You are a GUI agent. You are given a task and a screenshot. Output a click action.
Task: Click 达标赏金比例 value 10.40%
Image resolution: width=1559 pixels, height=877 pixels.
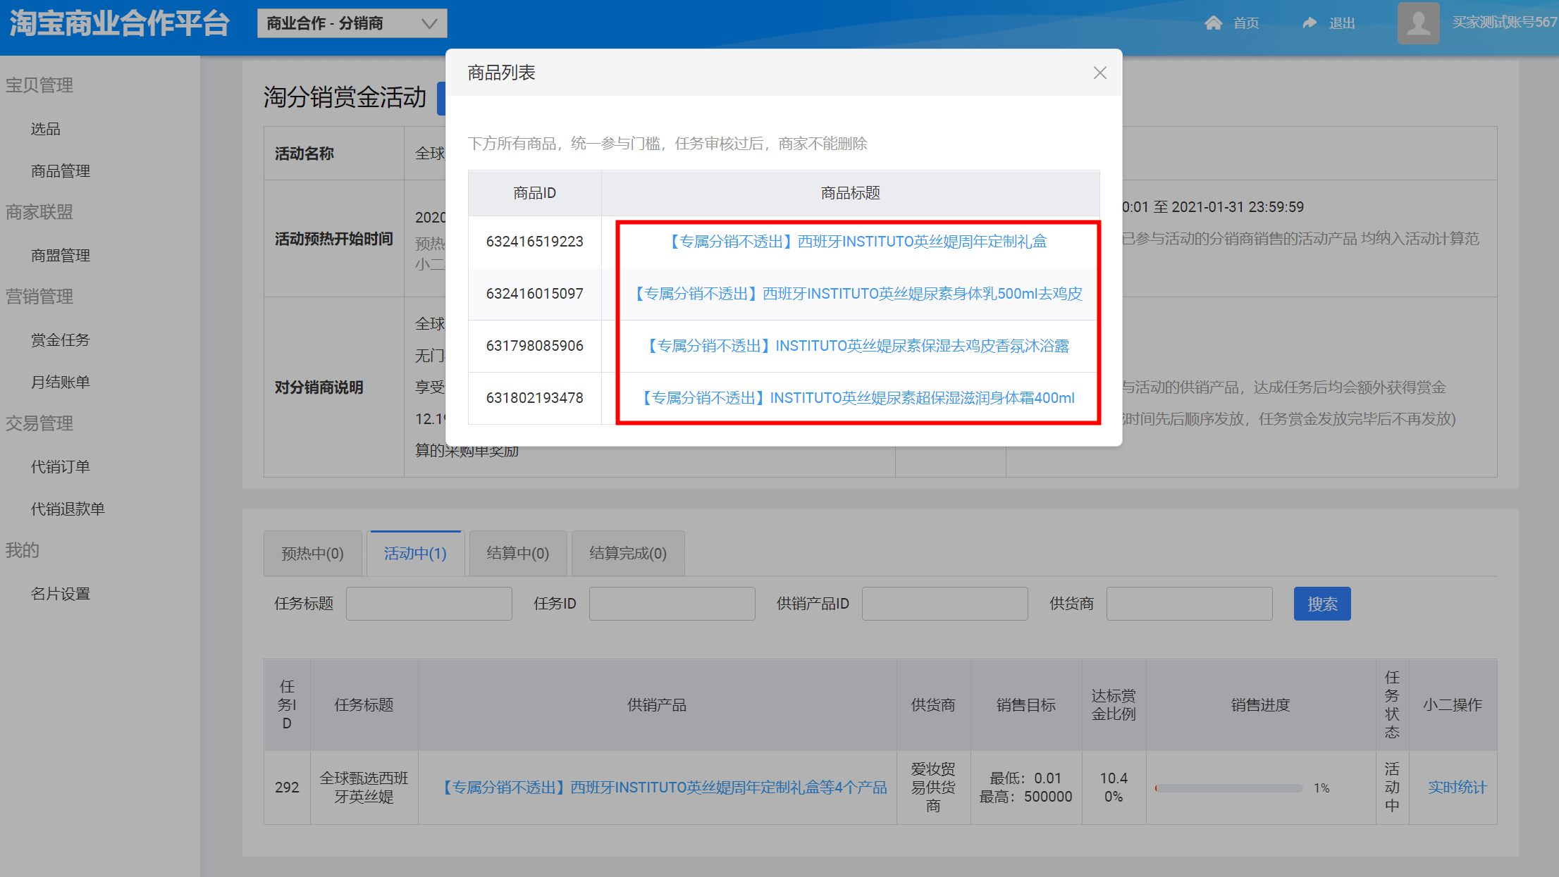pyautogui.click(x=1114, y=788)
